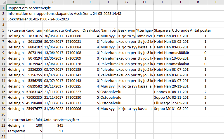Select cell A1 'Rapport om serviceavgift'
Viewport: 224px width, 139px height.
click(16, 8)
